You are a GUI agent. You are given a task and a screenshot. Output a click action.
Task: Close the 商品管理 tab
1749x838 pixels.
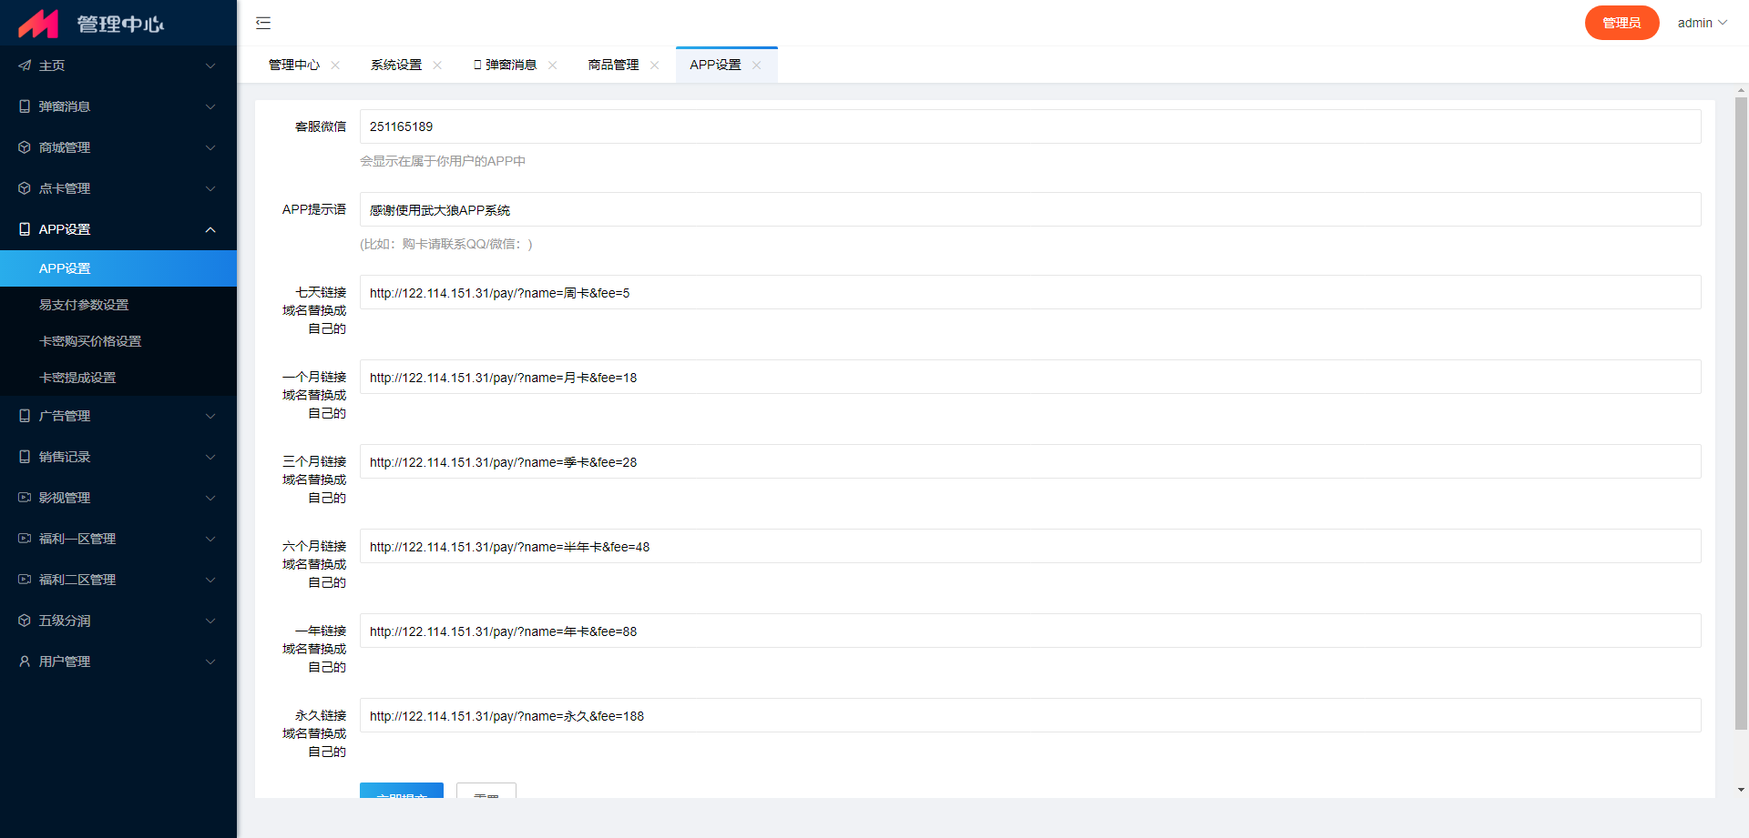tap(654, 66)
